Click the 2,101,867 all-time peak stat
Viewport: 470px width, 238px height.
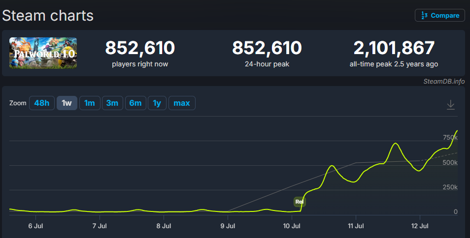click(394, 53)
